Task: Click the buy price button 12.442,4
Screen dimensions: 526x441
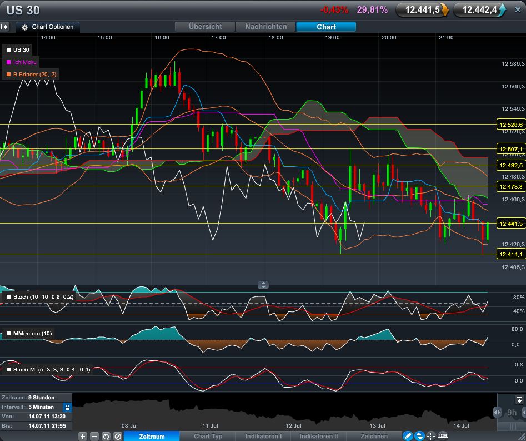Action: [x=480, y=9]
